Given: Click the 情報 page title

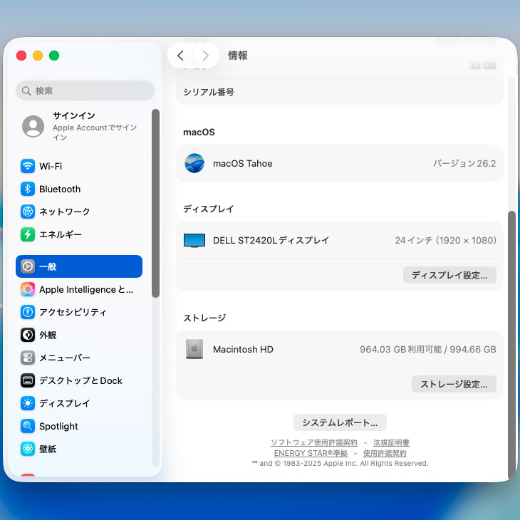Looking at the screenshot, I should tap(237, 55).
